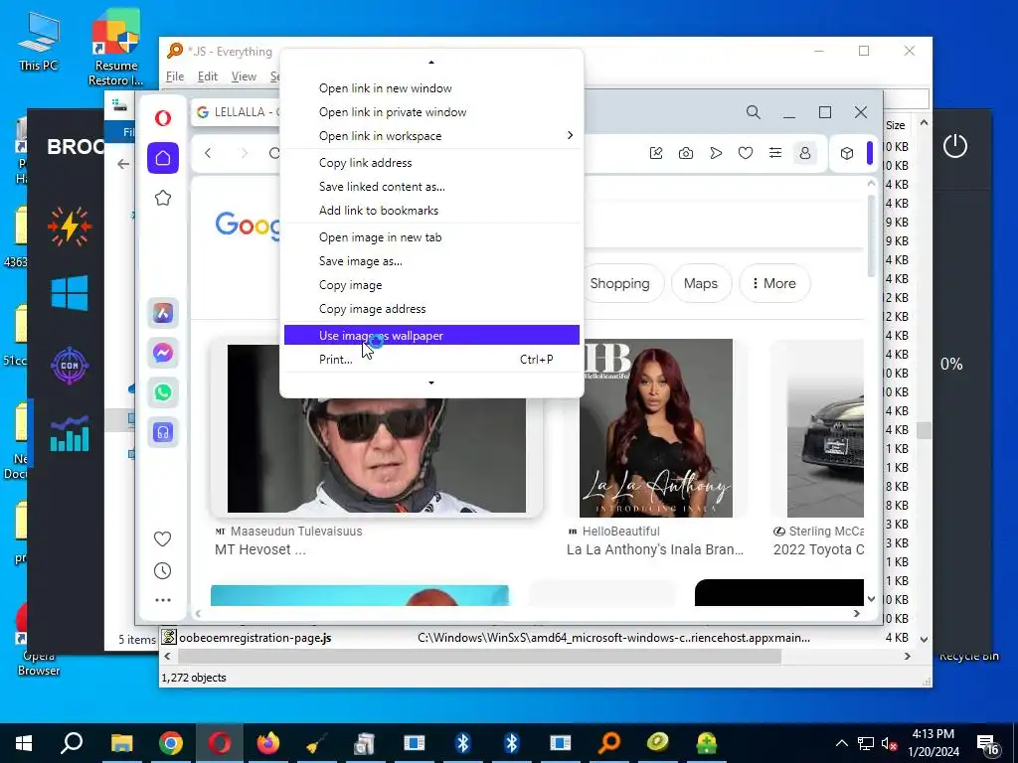Open three-dot sidebar setup menu
1018x763 pixels.
click(x=163, y=600)
